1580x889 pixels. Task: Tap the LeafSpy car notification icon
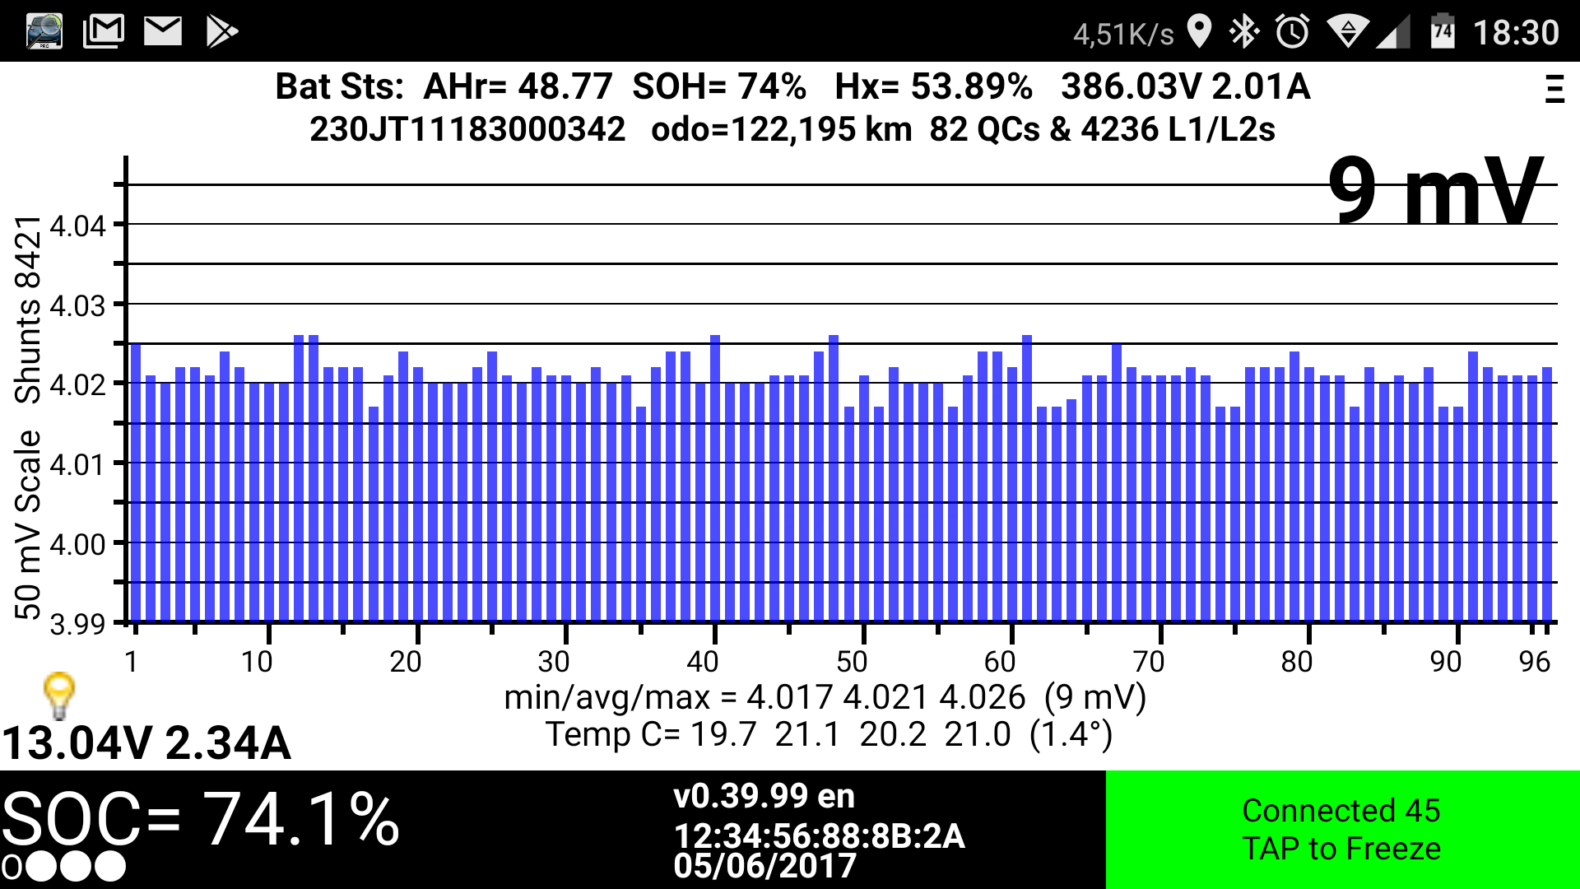(x=44, y=31)
